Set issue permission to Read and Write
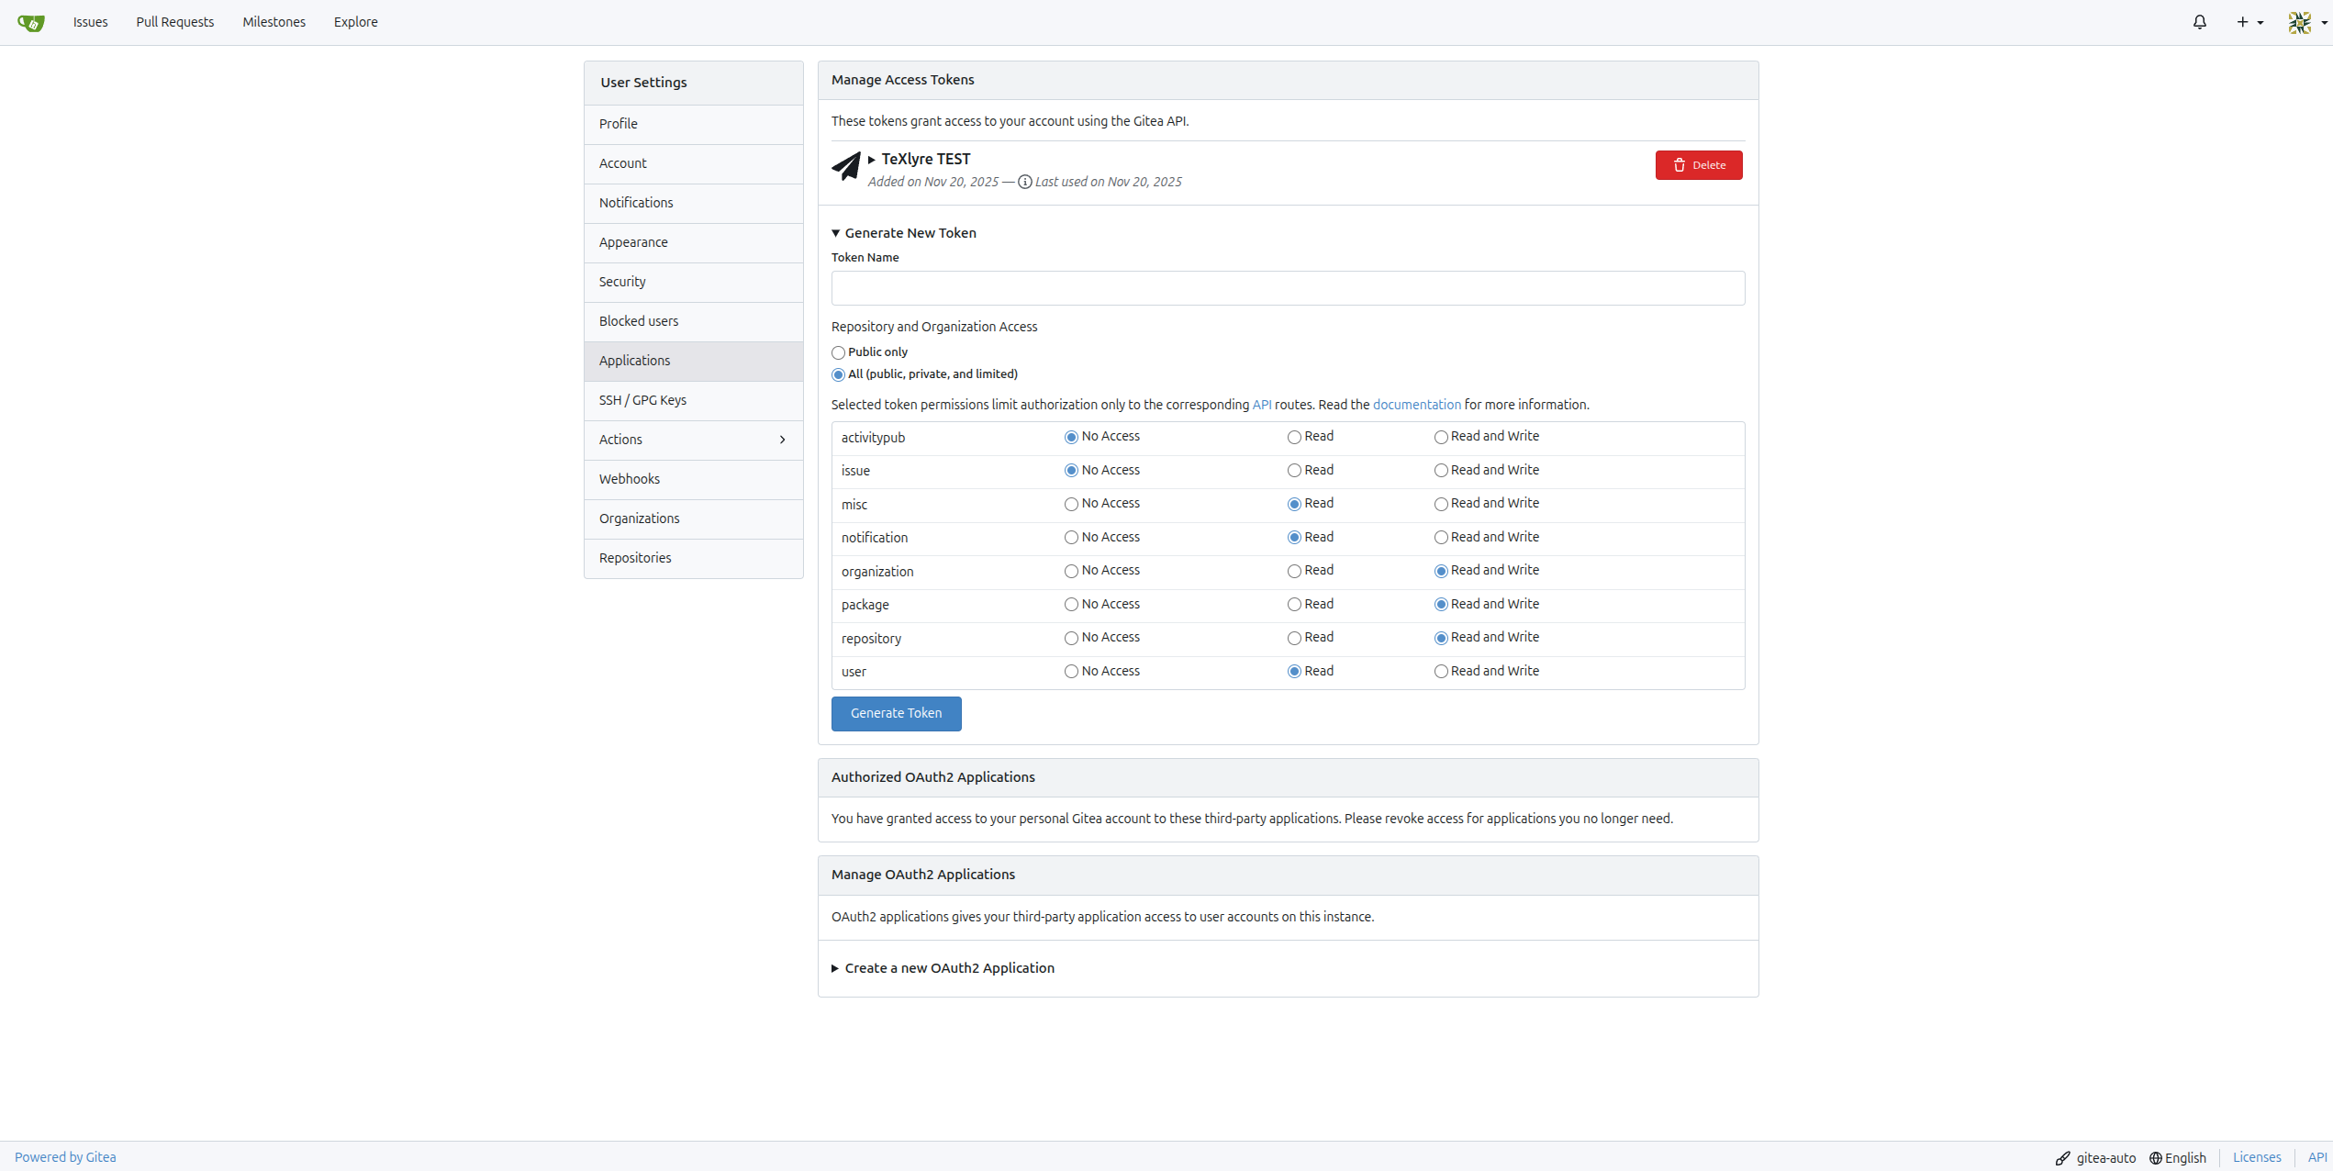Viewport: 2333px width, 1171px height. click(x=1441, y=470)
